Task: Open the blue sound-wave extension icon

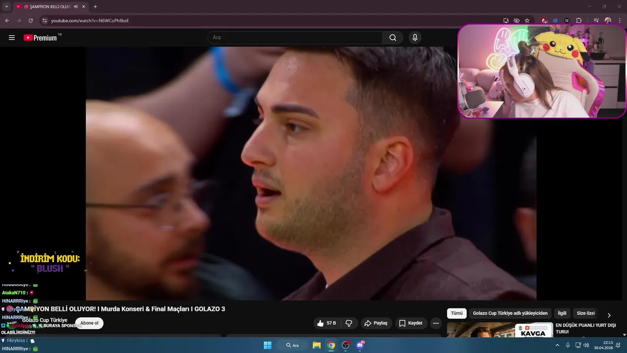Action: pos(555,21)
